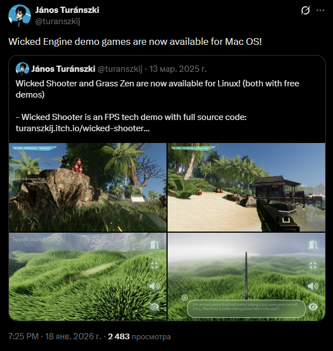Toggle the eye icon in the sword image

click(313, 307)
